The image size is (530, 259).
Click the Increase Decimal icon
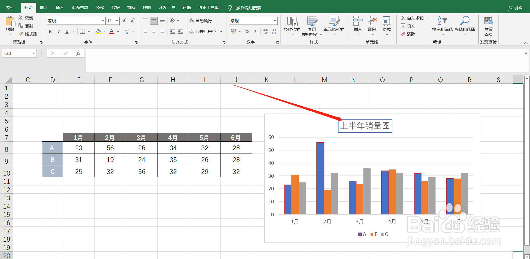[266, 31]
